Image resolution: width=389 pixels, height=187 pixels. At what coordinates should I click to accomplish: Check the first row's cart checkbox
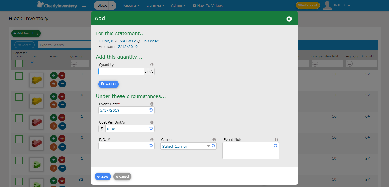(x=19, y=76)
